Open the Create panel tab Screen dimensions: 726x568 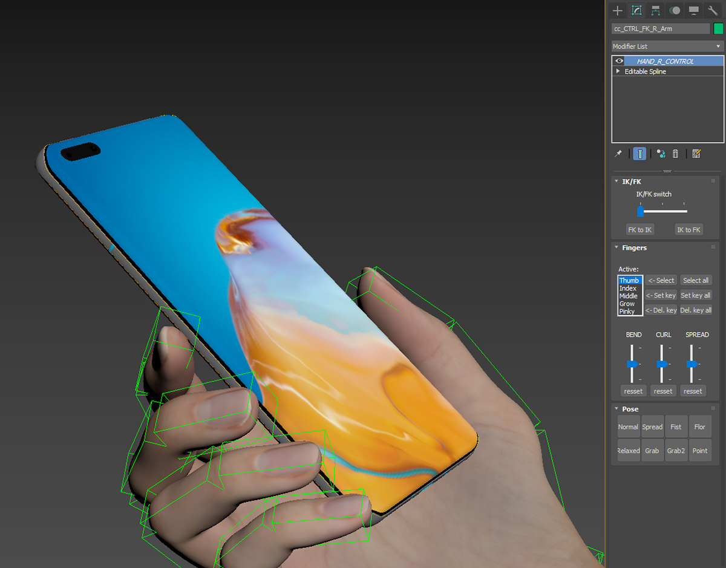pyautogui.click(x=617, y=10)
